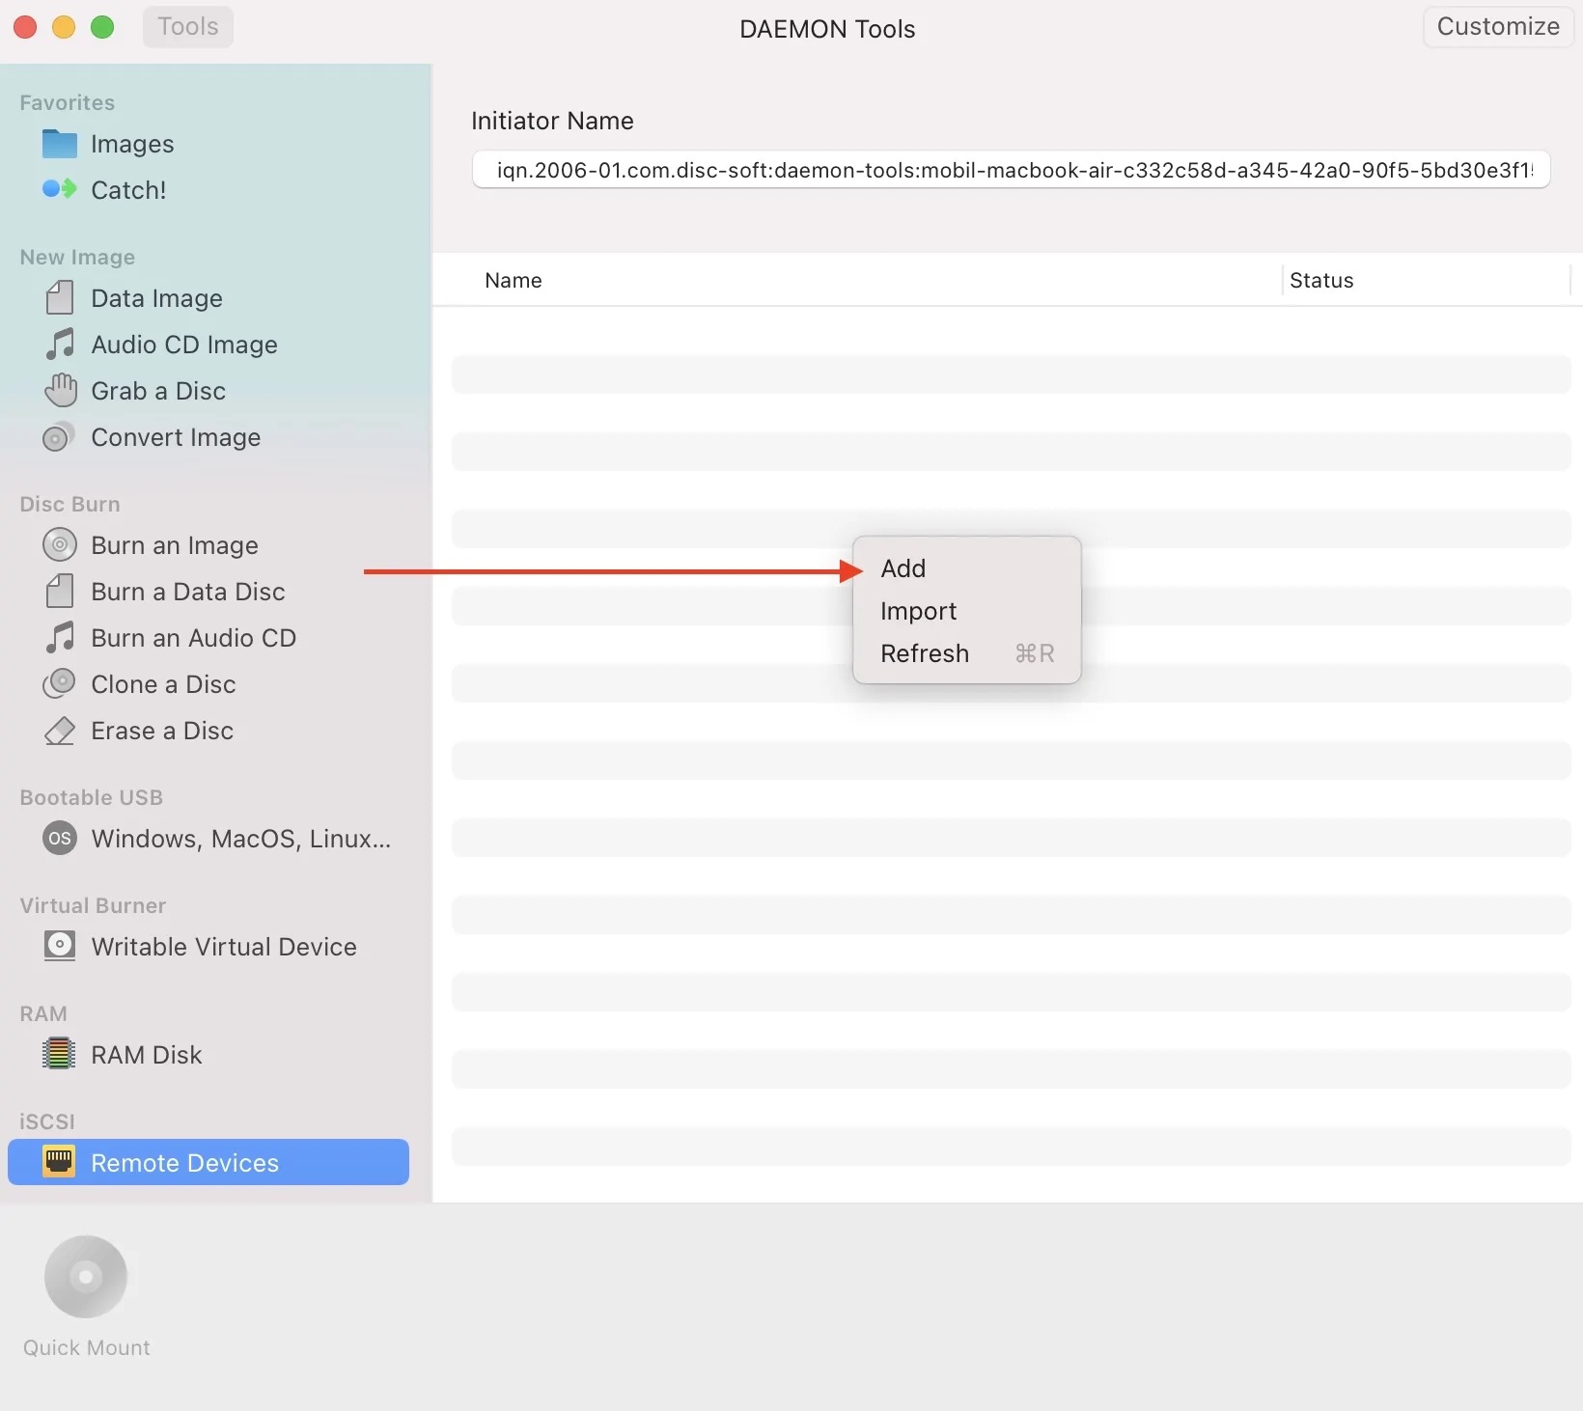Viewport: 1583px width, 1411px height.
Task: Select the Grab a Disc hand icon
Action: (x=60, y=391)
